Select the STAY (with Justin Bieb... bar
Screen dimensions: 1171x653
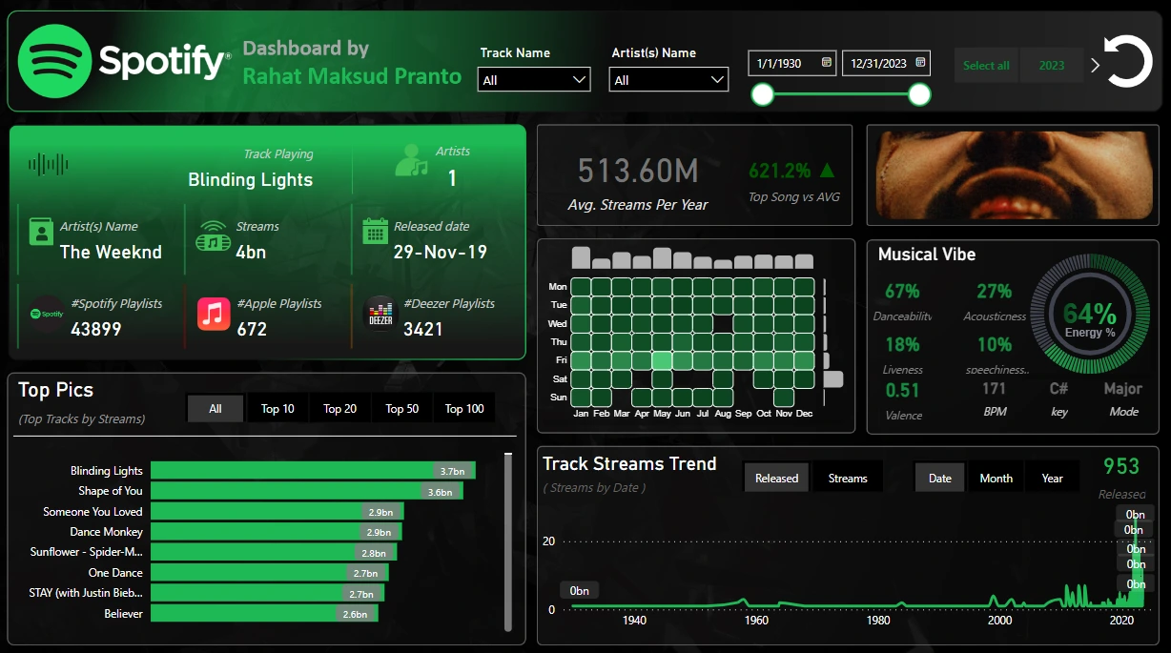(x=267, y=593)
